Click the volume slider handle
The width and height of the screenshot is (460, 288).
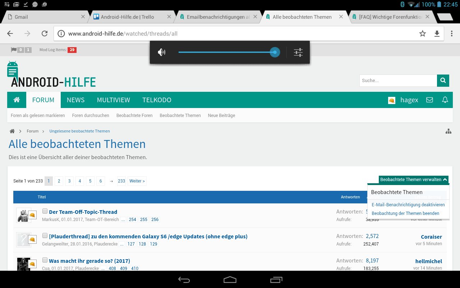(275, 53)
